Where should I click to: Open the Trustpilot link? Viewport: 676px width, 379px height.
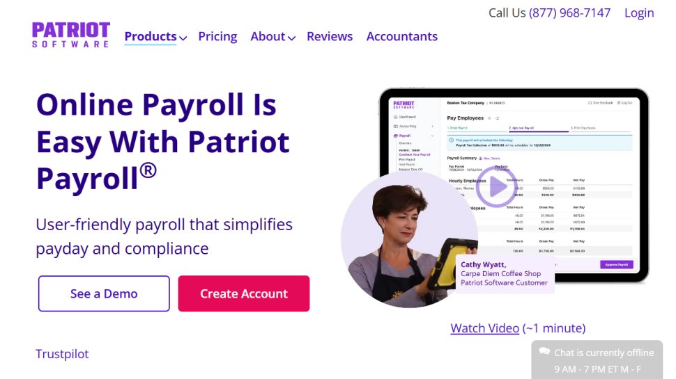tap(62, 354)
